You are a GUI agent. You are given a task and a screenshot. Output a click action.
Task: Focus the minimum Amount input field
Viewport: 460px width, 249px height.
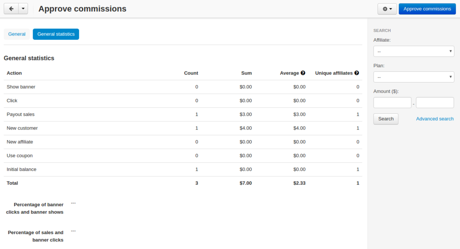click(392, 103)
